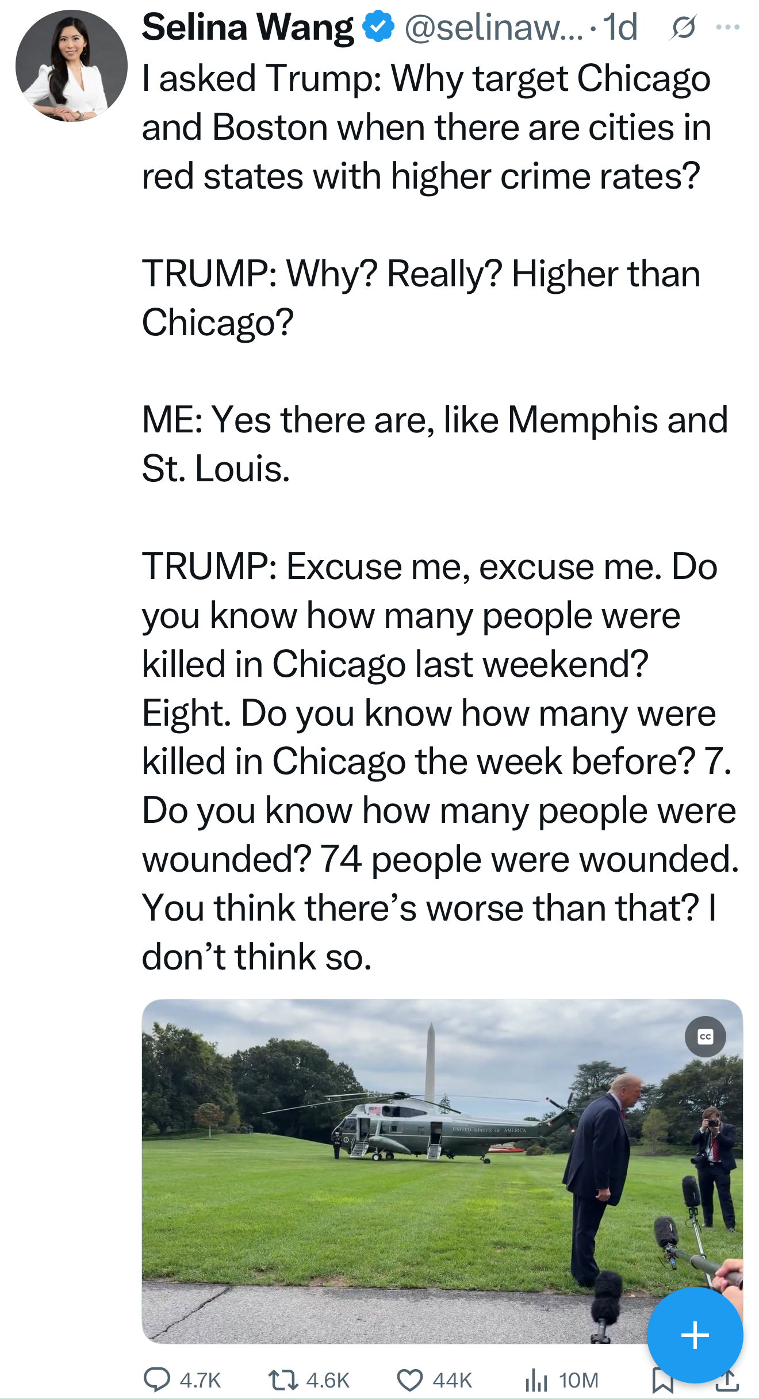Tap the 44K likes count
Screen dimensions: 759x1399
pyautogui.click(x=452, y=1380)
